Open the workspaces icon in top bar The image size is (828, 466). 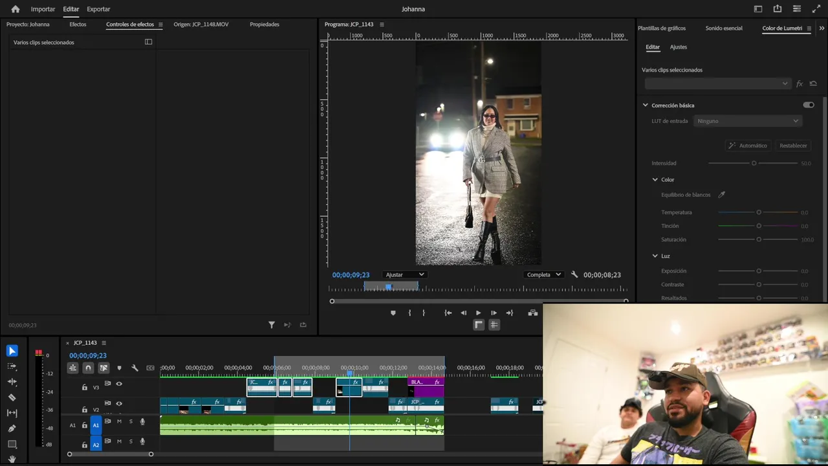coord(758,9)
